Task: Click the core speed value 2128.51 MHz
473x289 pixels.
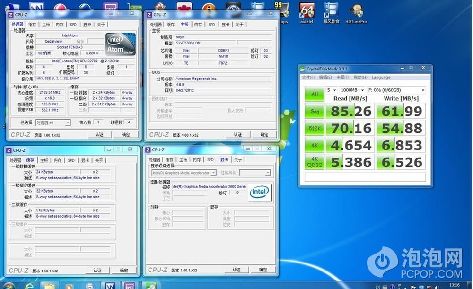Action: pyautogui.click(x=50, y=92)
